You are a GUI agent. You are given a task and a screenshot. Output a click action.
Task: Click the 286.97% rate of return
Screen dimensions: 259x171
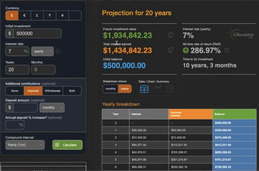205,50
